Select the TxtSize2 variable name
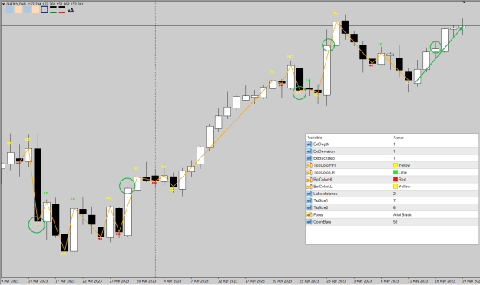This screenshot has height=285, width=480. (321, 207)
